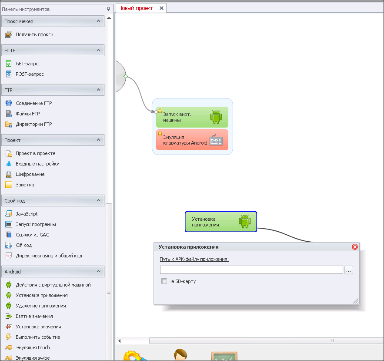Screen dimensions: 384x361
Task: Click the Эмуляция touch hand icon
Action: (9, 348)
